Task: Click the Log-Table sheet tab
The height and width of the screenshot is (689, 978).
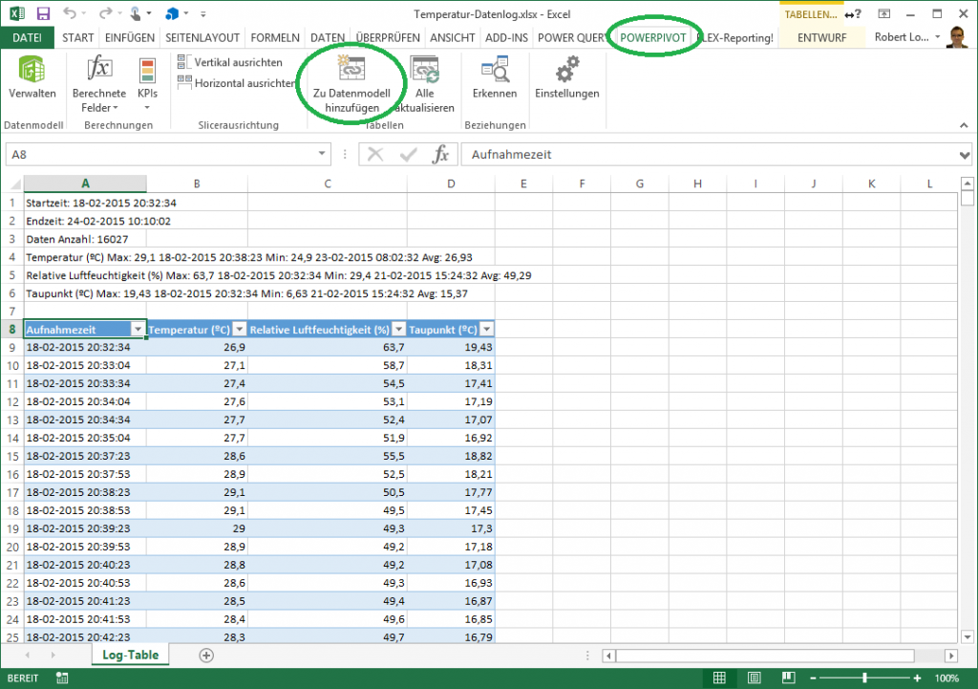Action: (130, 655)
